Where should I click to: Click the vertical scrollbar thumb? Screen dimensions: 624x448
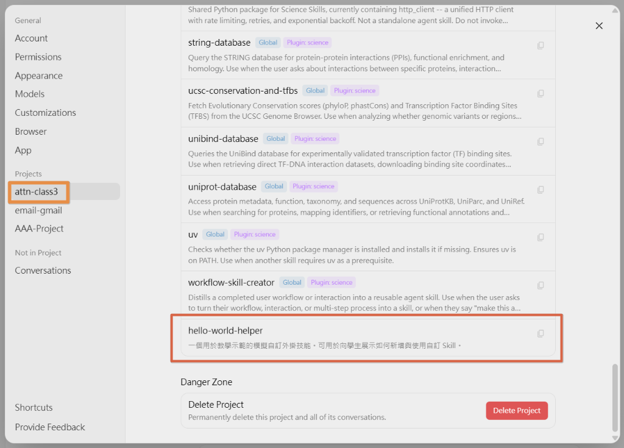coord(615,397)
